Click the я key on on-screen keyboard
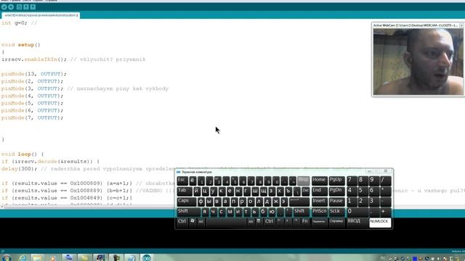This screenshot has width=465, height=261. click(205, 212)
